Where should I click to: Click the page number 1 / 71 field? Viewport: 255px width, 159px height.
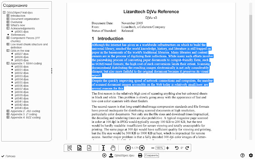135,148
